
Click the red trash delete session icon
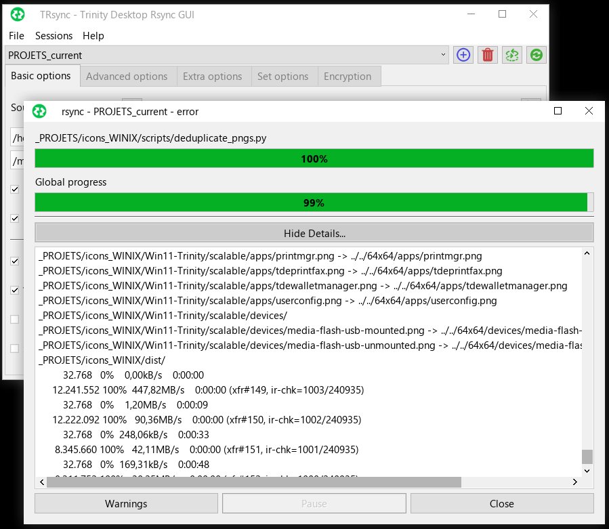[488, 55]
